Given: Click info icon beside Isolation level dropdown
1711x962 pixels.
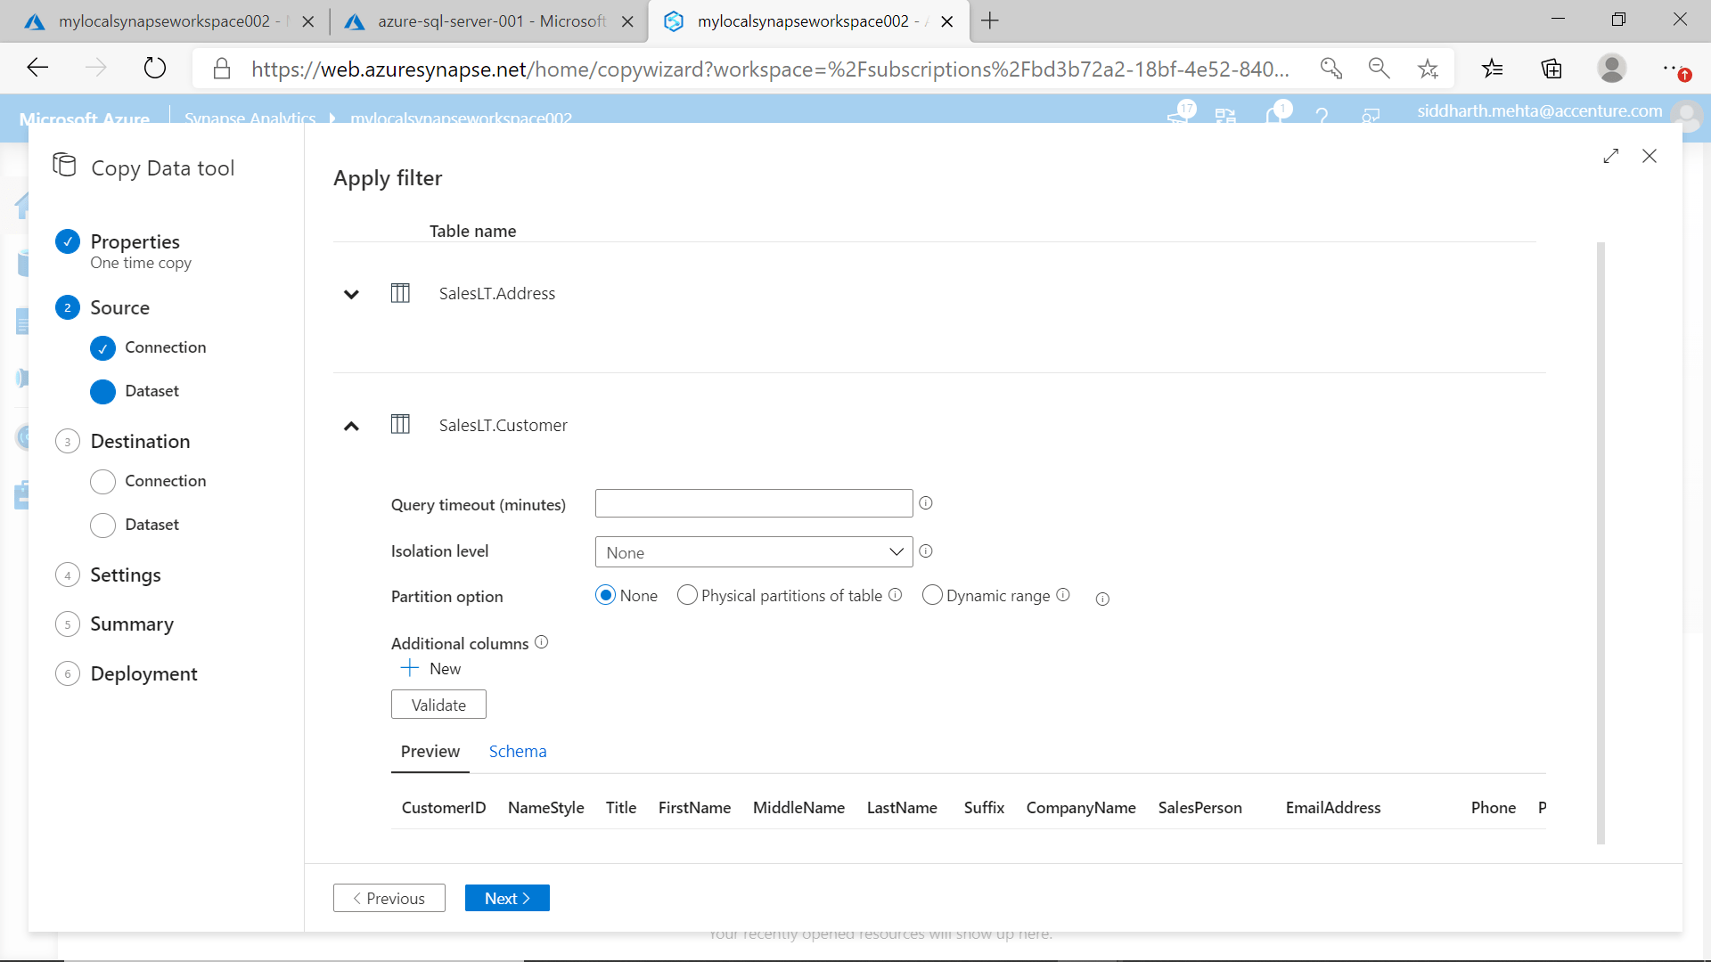Looking at the screenshot, I should coord(926,551).
